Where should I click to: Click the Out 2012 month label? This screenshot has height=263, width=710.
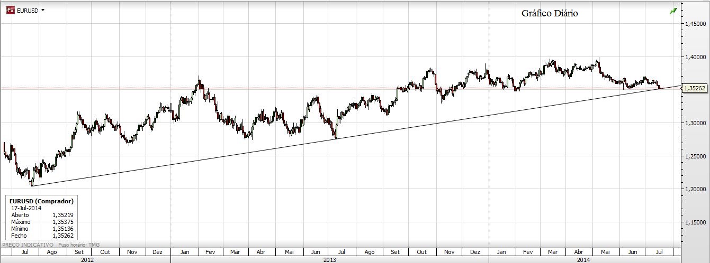click(105, 252)
